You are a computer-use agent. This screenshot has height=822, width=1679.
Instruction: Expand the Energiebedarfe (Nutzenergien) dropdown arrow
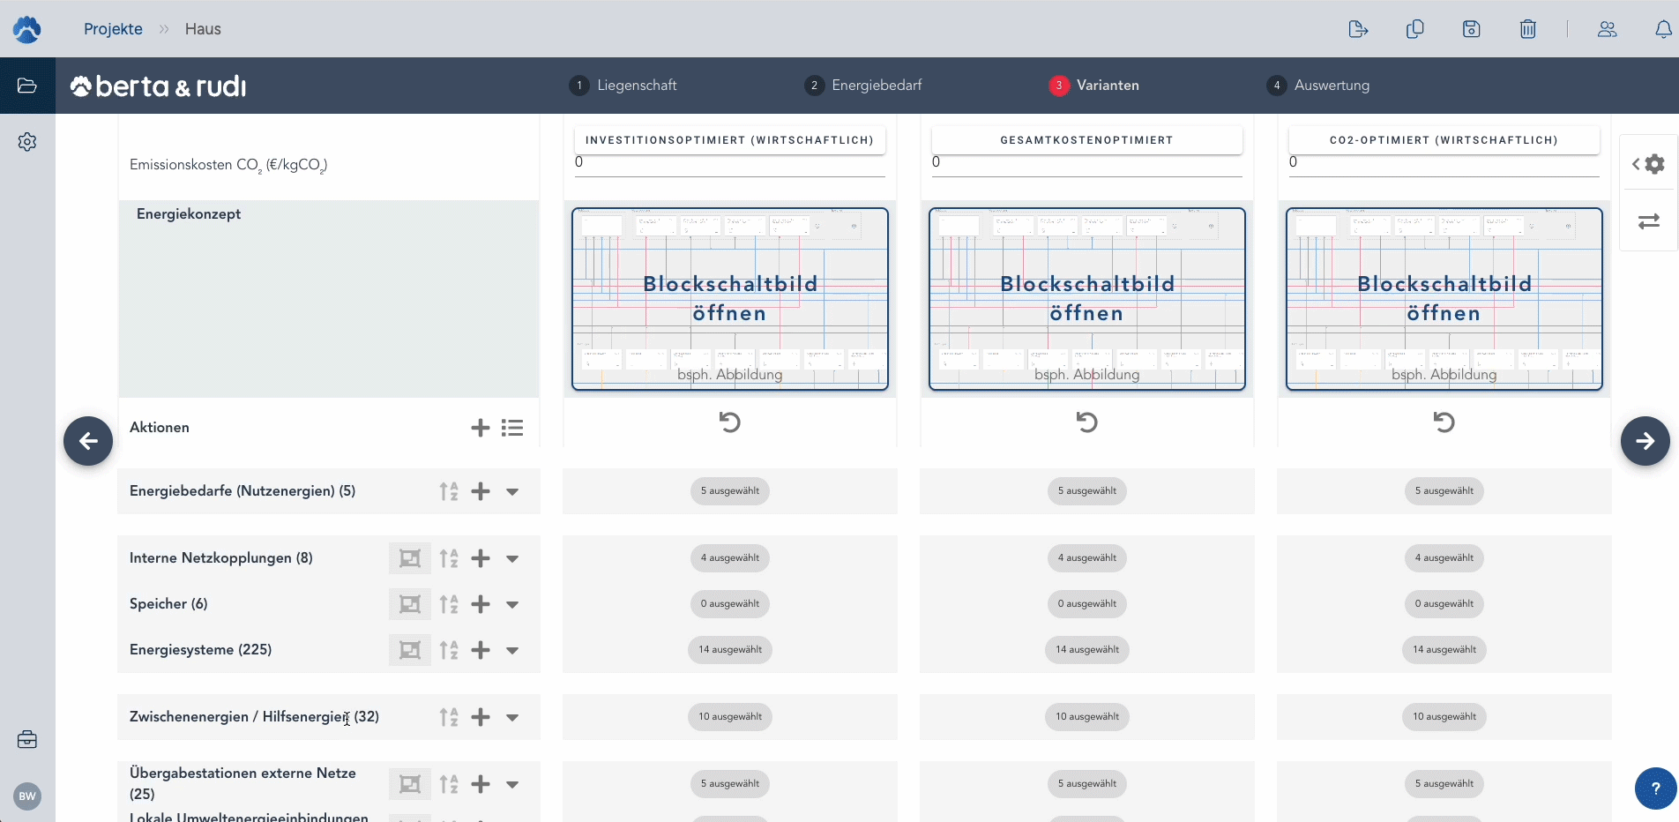(512, 492)
